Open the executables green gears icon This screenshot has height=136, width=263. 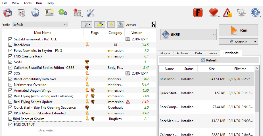click(63, 13)
